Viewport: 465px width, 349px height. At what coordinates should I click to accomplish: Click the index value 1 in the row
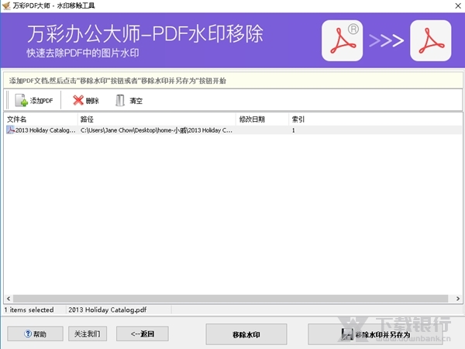(293, 130)
